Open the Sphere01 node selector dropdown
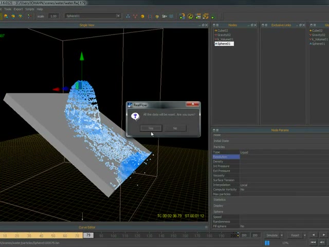Screen dimensions: 329x247 [x=118, y=16]
